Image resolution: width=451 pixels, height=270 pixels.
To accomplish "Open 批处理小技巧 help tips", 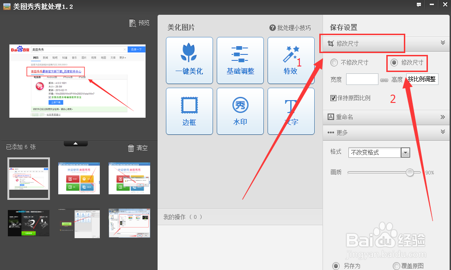I will (x=290, y=28).
